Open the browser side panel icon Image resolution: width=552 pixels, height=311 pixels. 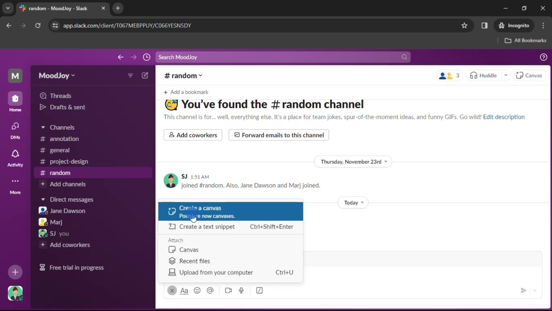[x=484, y=25]
